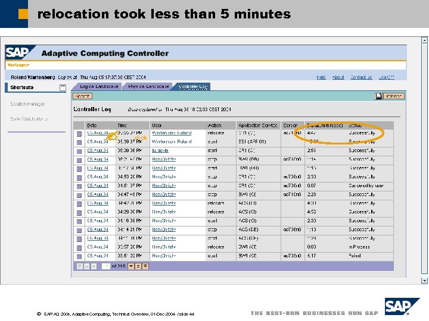Click the Server column header
Image resolution: width=429 pixels, height=321 pixels.
(290, 125)
